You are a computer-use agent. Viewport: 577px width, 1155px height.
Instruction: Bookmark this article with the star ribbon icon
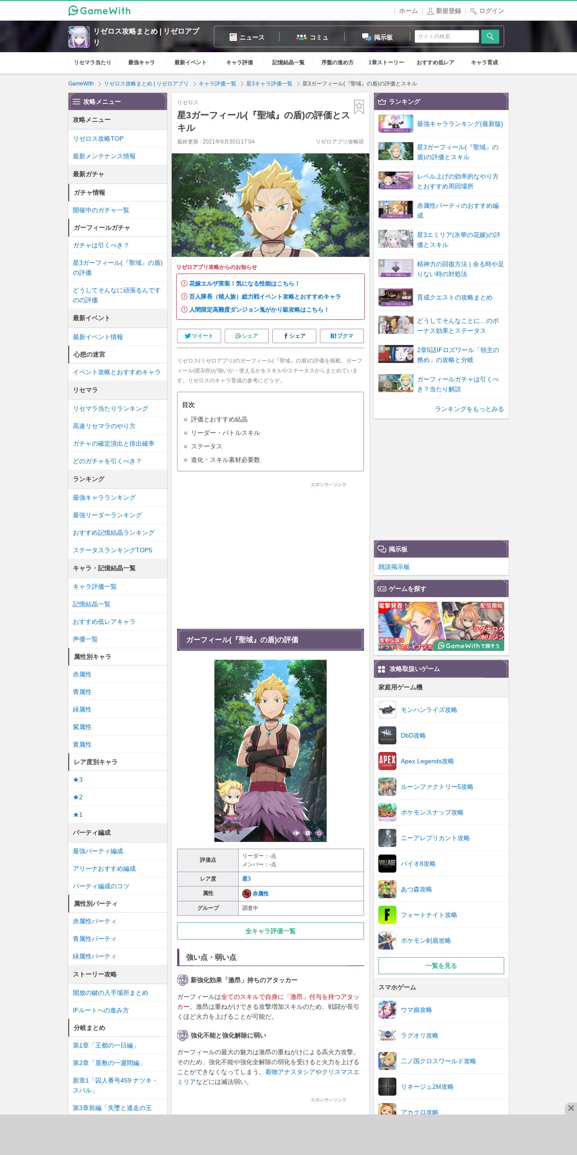(x=359, y=107)
